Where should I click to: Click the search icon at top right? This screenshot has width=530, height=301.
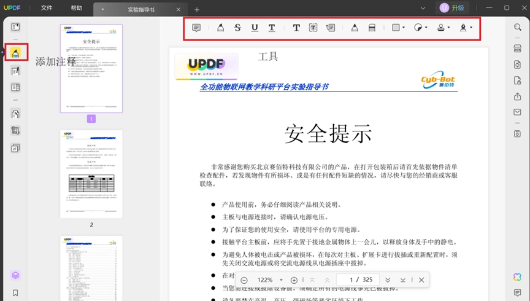click(517, 27)
